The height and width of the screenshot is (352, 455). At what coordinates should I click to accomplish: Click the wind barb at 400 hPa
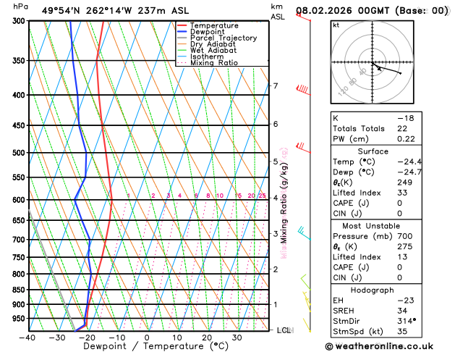coord(303,90)
